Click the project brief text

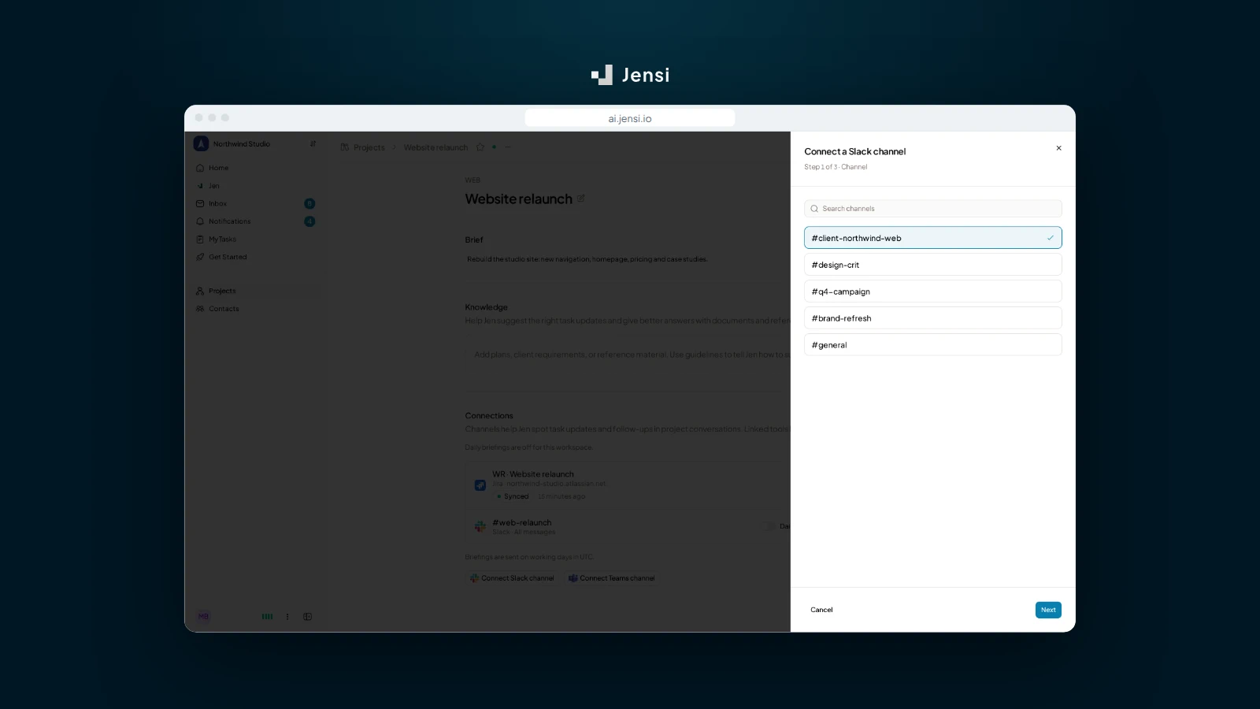[x=587, y=259]
